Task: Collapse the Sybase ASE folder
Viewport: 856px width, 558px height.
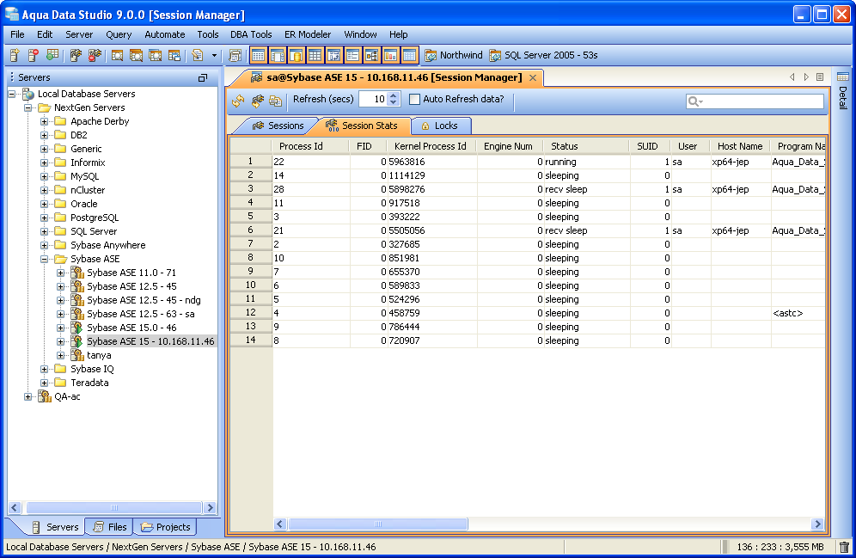Action: [x=44, y=259]
